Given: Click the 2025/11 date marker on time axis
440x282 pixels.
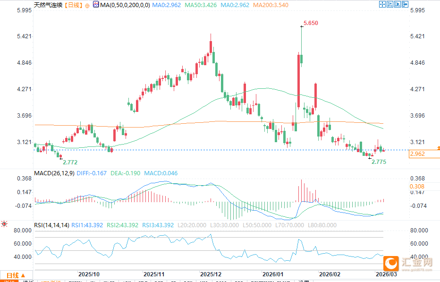Looking at the screenshot, I should click(154, 274).
